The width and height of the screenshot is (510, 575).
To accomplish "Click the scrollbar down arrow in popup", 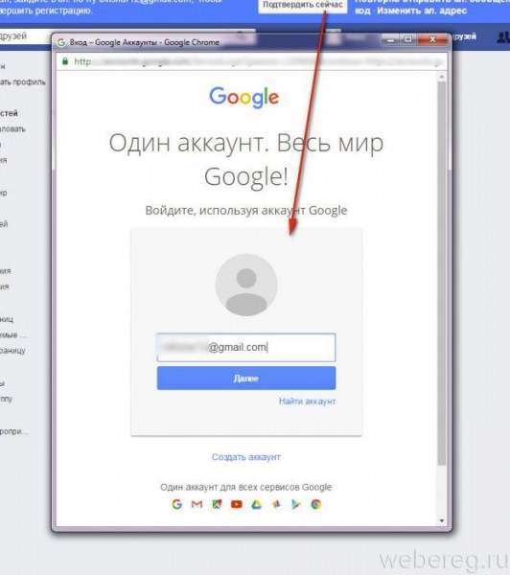I will (x=442, y=520).
